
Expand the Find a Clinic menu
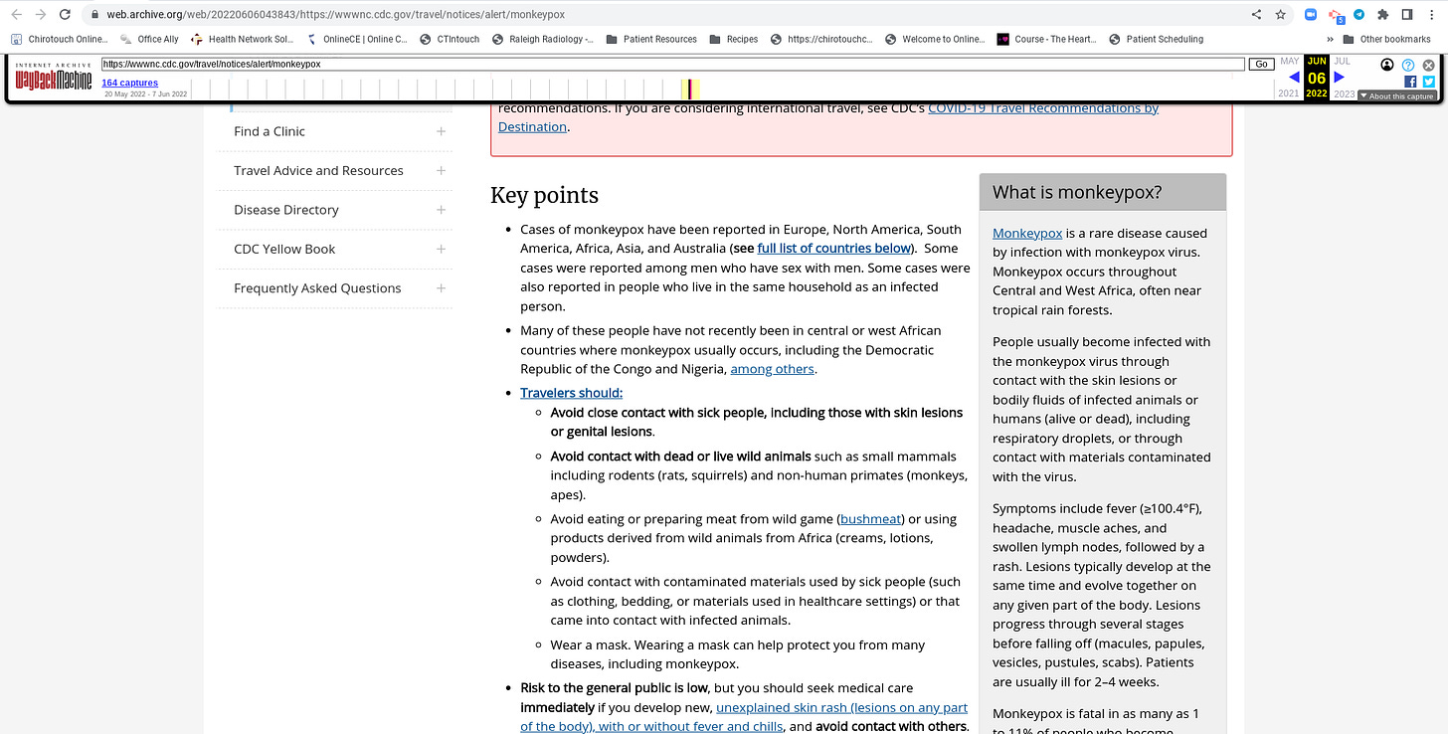tap(441, 131)
